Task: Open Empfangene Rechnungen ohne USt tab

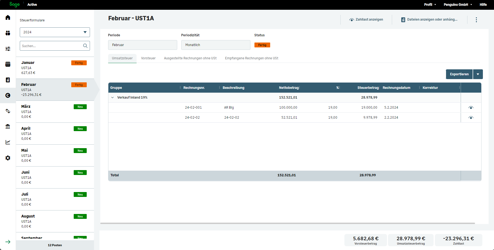Action: click(251, 58)
